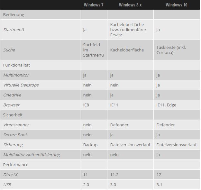Click the Backup cell for Windows 7

90,145
